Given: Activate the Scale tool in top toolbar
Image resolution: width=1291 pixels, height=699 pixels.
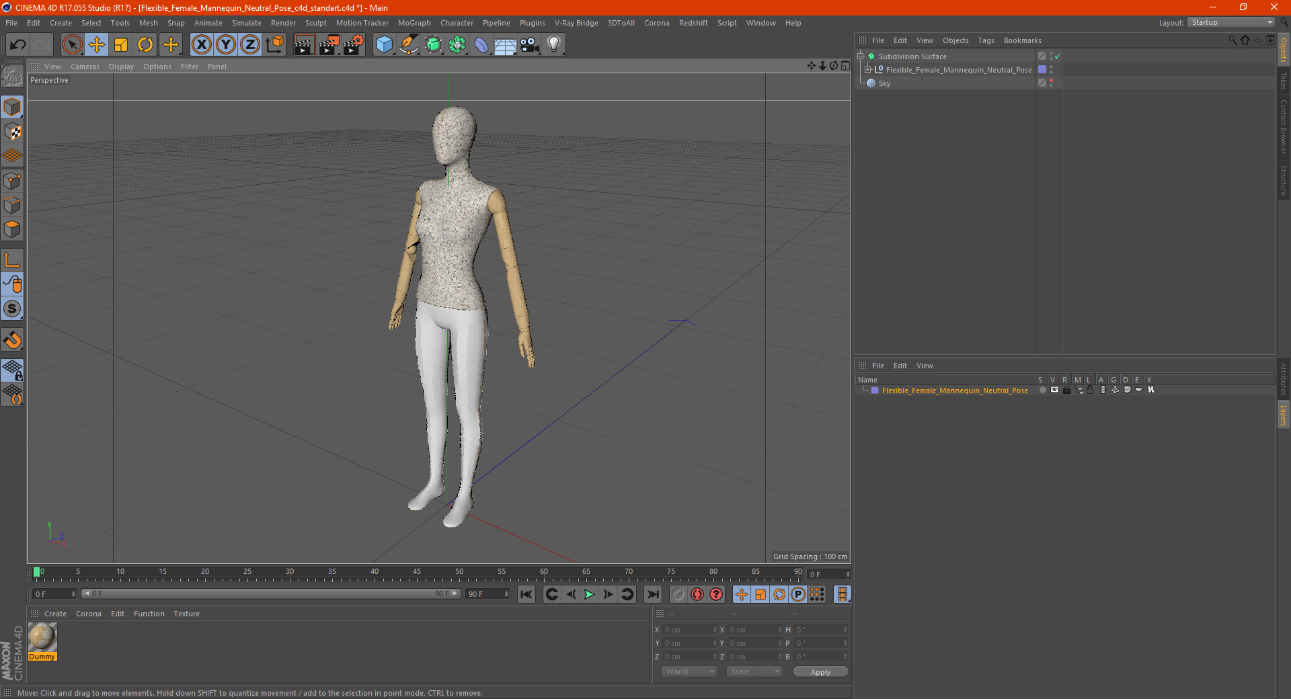Looking at the screenshot, I should tap(121, 45).
